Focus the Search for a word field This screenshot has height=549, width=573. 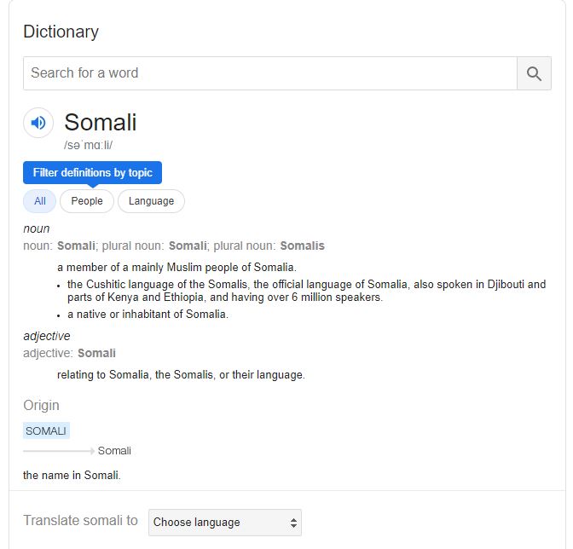(270, 73)
